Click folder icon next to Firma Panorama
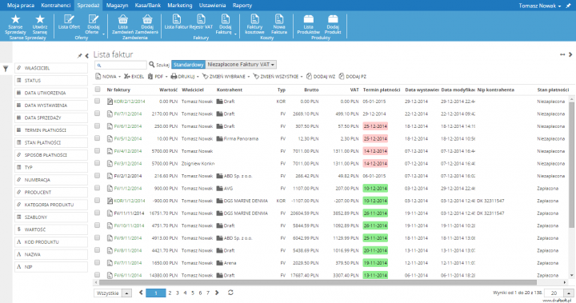Image resolution: width=576 pixels, height=303 pixels. coord(220,139)
